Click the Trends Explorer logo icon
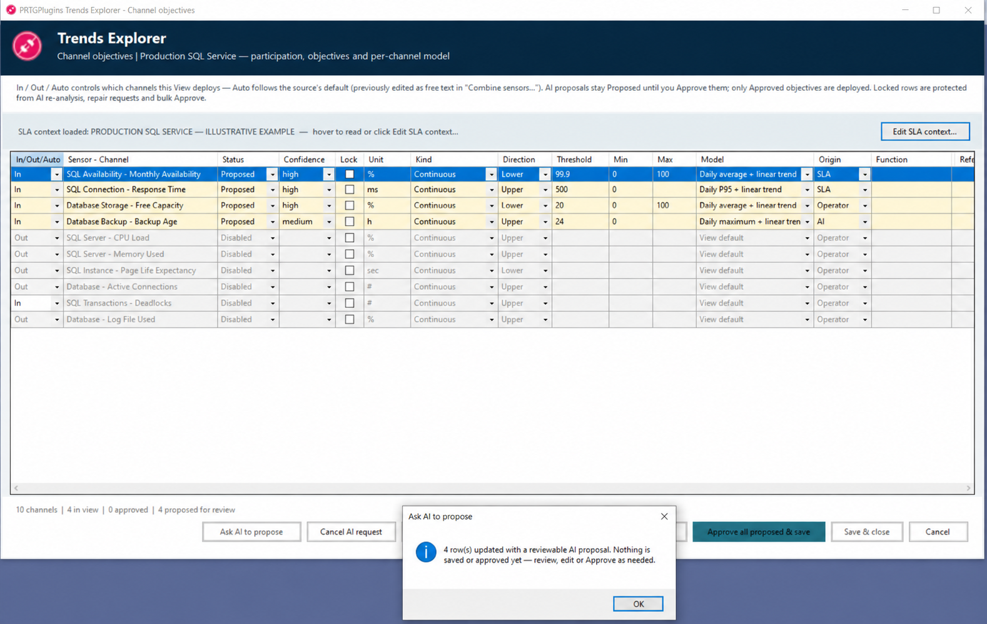The image size is (987, 624). pyautogui.click(x=27, y=46)
